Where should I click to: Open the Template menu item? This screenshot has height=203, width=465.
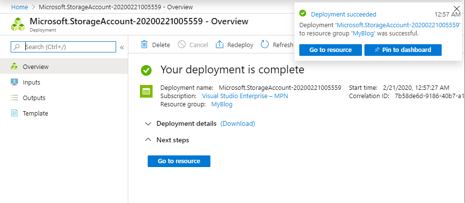pos(35,113)
